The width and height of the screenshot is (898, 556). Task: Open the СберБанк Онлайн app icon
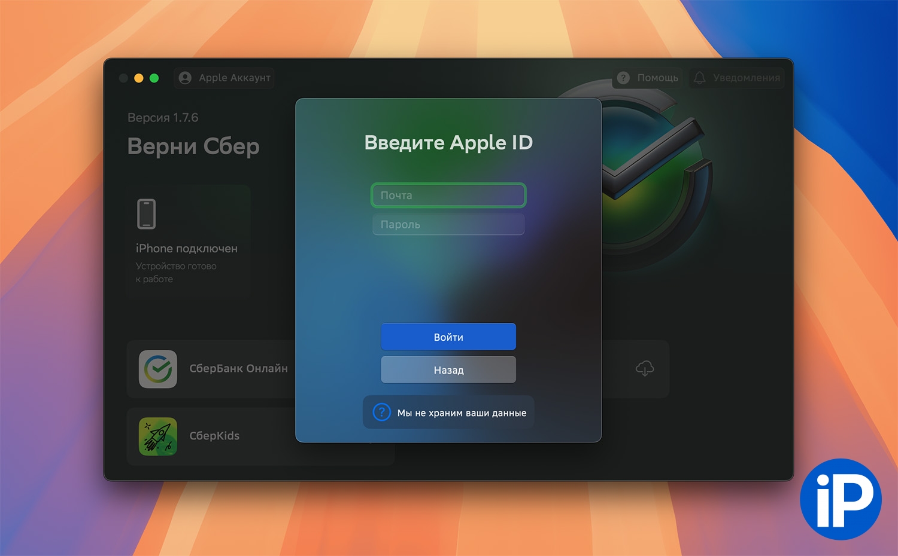click(158, 369)
